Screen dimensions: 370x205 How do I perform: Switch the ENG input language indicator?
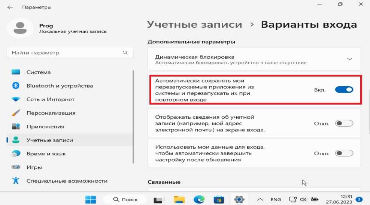(x=276, y=200)
